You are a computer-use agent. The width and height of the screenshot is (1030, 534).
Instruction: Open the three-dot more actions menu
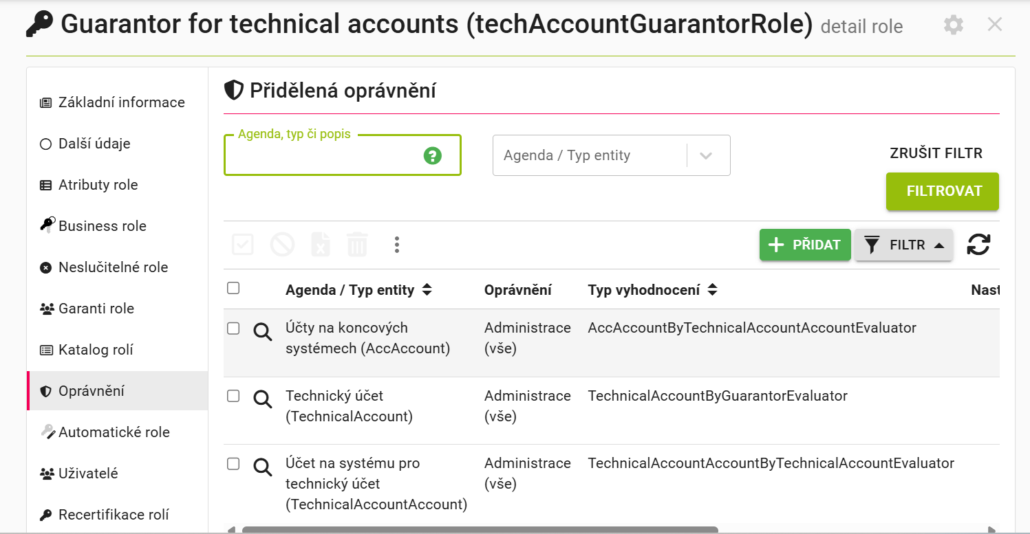click(x=396, y=244)
